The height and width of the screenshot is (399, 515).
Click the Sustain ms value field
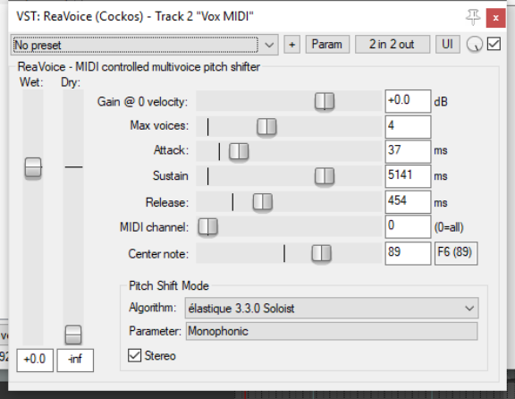click(408, 176)
